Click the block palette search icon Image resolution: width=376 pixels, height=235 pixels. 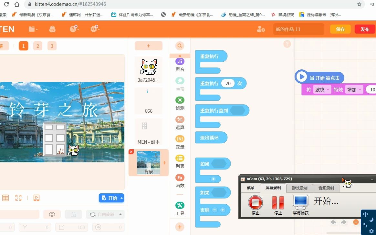point(180,46)
